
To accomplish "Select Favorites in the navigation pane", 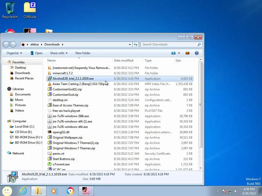I will pos(18,62).
